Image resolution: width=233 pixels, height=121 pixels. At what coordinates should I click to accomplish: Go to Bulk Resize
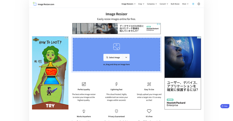tap(175, 4)
